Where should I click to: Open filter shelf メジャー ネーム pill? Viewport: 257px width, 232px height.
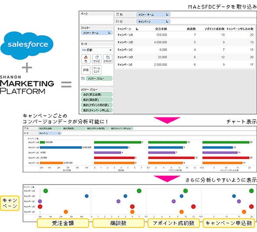[97, 33]
